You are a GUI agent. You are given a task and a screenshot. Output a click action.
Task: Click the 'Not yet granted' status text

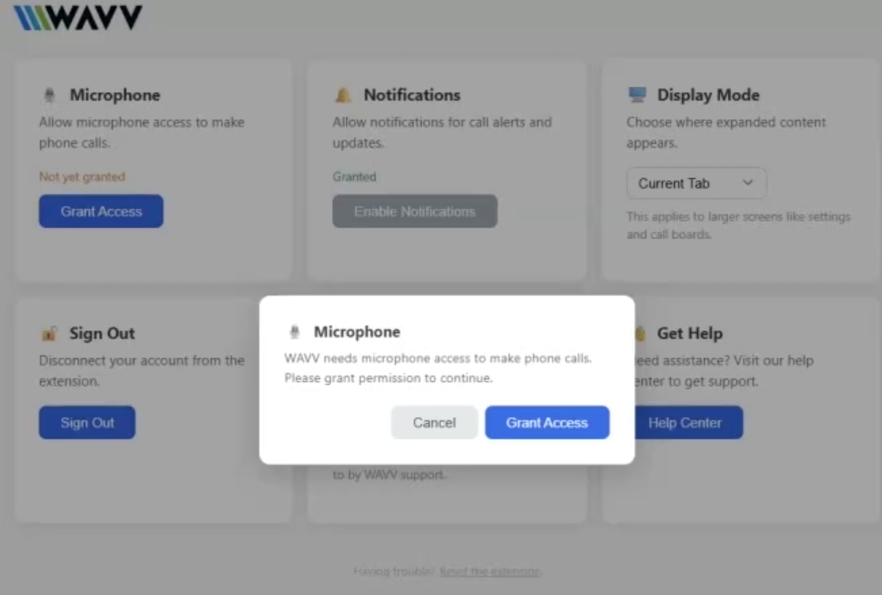[82, 177]
